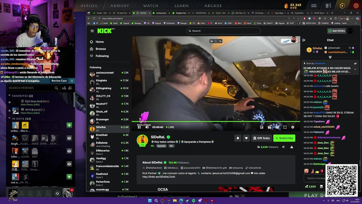Image resolution: width=362 pixels, height=204 pixels.
Task: Click the Windows Start button
Action: pyautogui.click(x=150, y=201)
